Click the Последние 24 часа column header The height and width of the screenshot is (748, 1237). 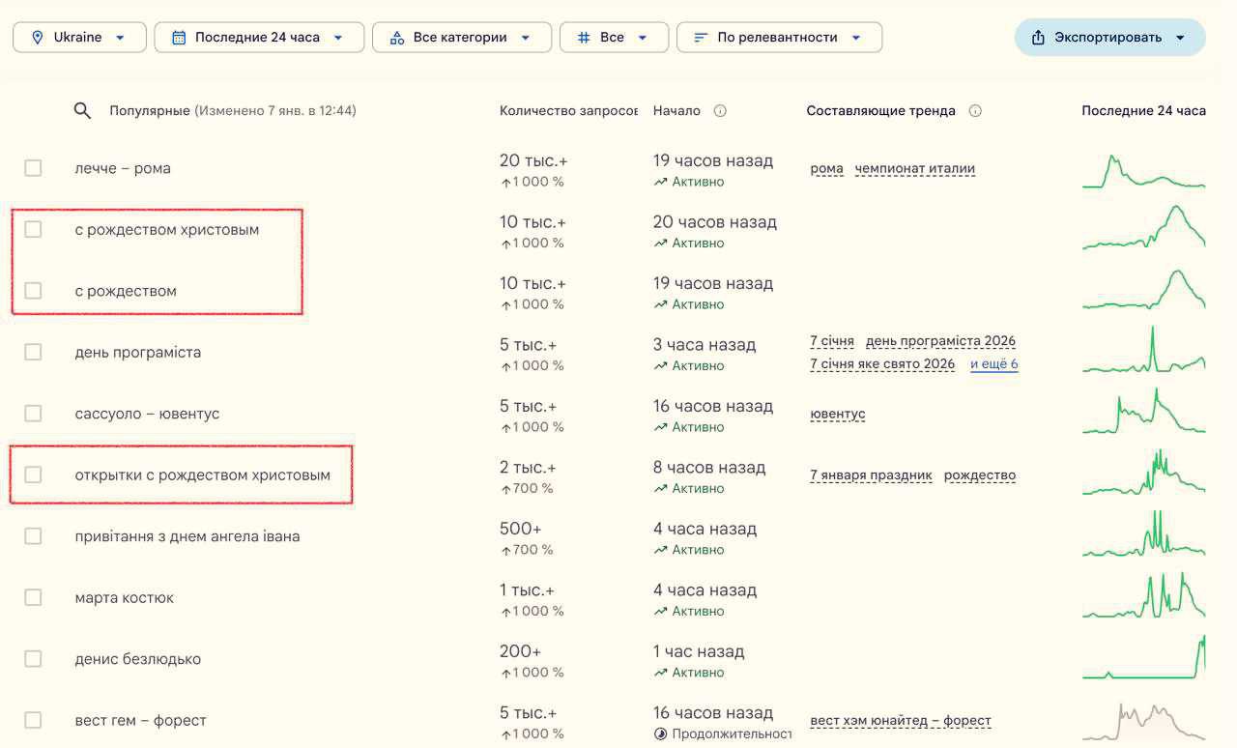[x=1142, y=111]
